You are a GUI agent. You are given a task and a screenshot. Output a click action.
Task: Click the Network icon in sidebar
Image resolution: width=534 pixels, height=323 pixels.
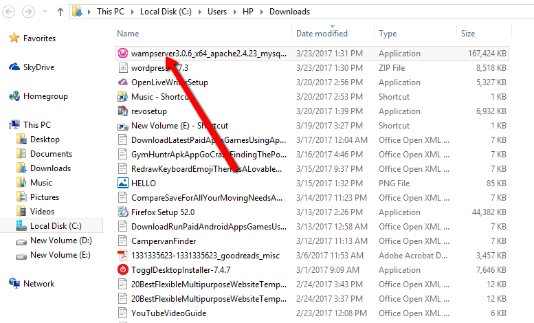click(14, 283)
